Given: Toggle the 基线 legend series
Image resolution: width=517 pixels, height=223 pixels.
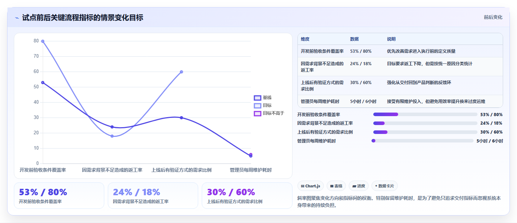Looking at the screenshot, I should tap(263, 98).
